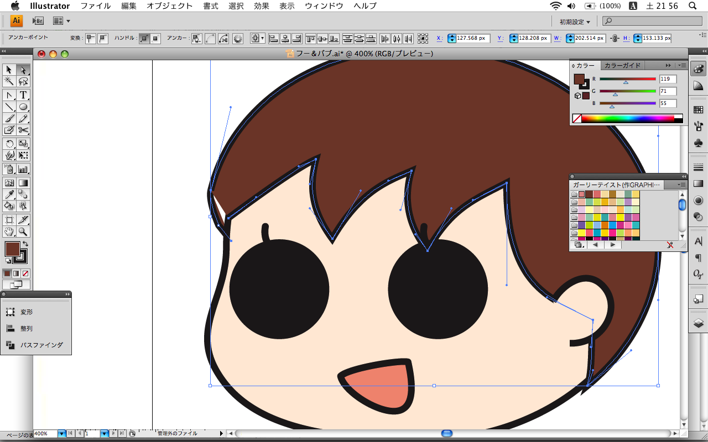Open the Color panel options menu
This screenshot has width=708, height=442.
point(682,65)
